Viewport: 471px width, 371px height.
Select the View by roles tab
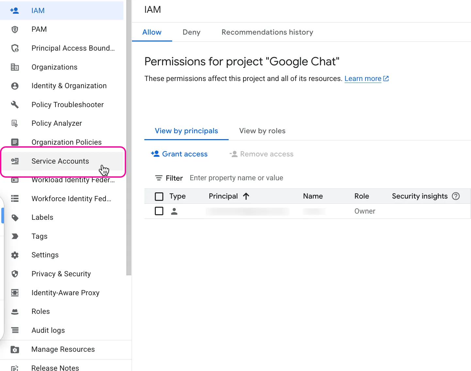(x=262, y=131)
